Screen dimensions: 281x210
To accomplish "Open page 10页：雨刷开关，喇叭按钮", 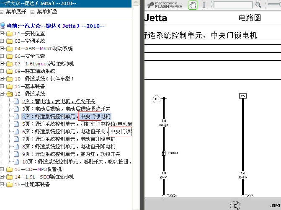I will tap(77, 161).
